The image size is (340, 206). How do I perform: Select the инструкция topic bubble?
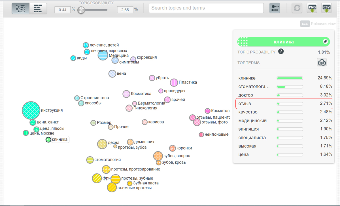[x=31, y=110]
